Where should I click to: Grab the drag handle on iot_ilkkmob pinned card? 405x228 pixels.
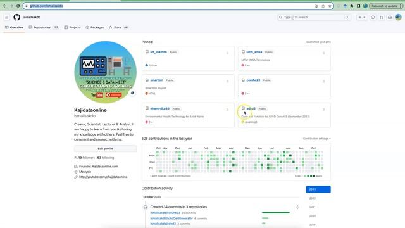(228, 53)
